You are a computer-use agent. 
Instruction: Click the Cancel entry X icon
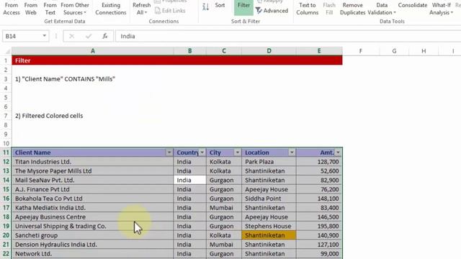(x=71, y=36)
